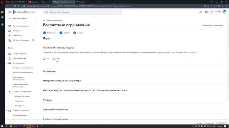The width and height of the screenshot is (229, 128).
Task: Switch to the Яндекс переводчик browser tab
Action: pos(40,2)
